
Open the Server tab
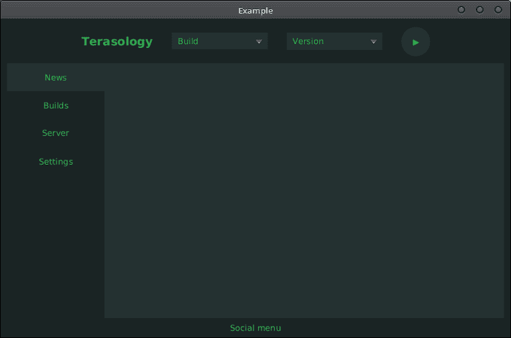(56, 132)
